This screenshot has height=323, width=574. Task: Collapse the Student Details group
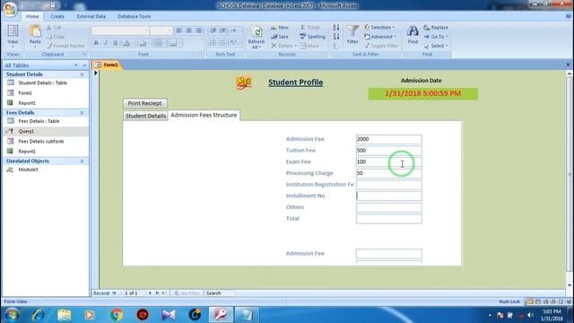[82, 74]
